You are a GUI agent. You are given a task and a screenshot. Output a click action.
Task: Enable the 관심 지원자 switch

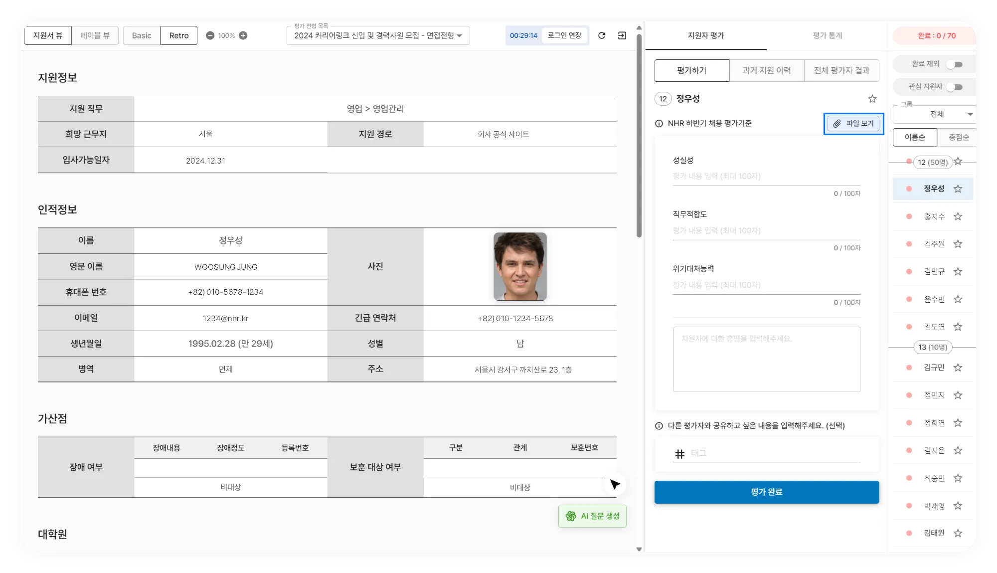click(x=954, y=87)
